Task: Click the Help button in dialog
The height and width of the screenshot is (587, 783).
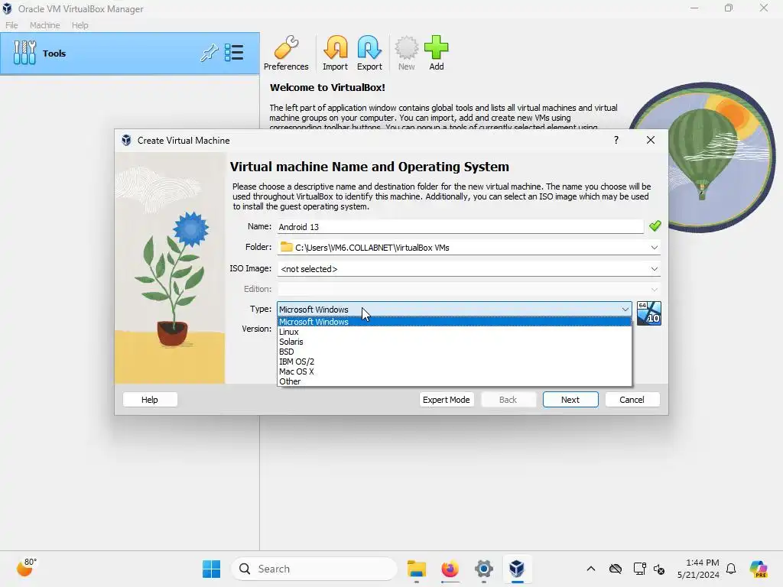Action: (x=150, y=400)
